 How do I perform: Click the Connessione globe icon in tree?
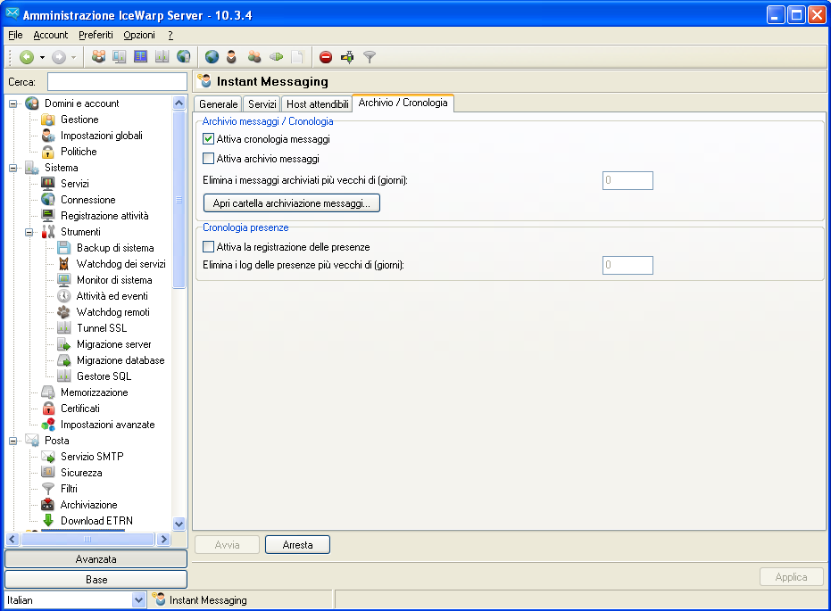click(48, 200)
